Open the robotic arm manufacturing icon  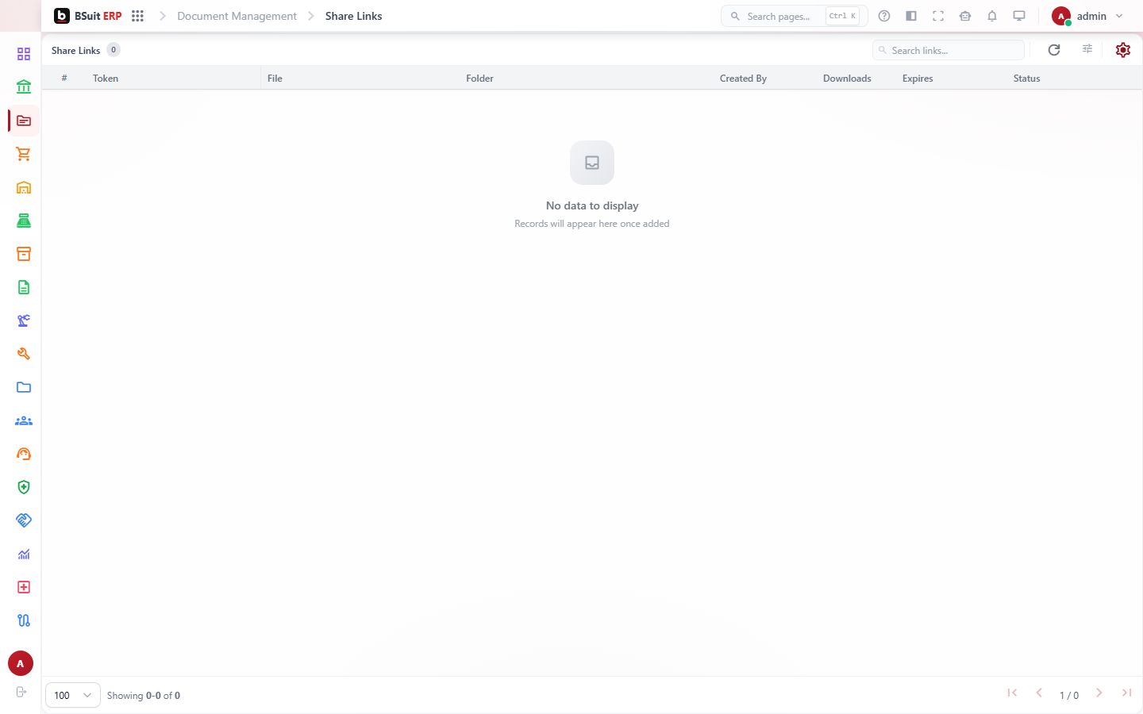coord(24,321)
